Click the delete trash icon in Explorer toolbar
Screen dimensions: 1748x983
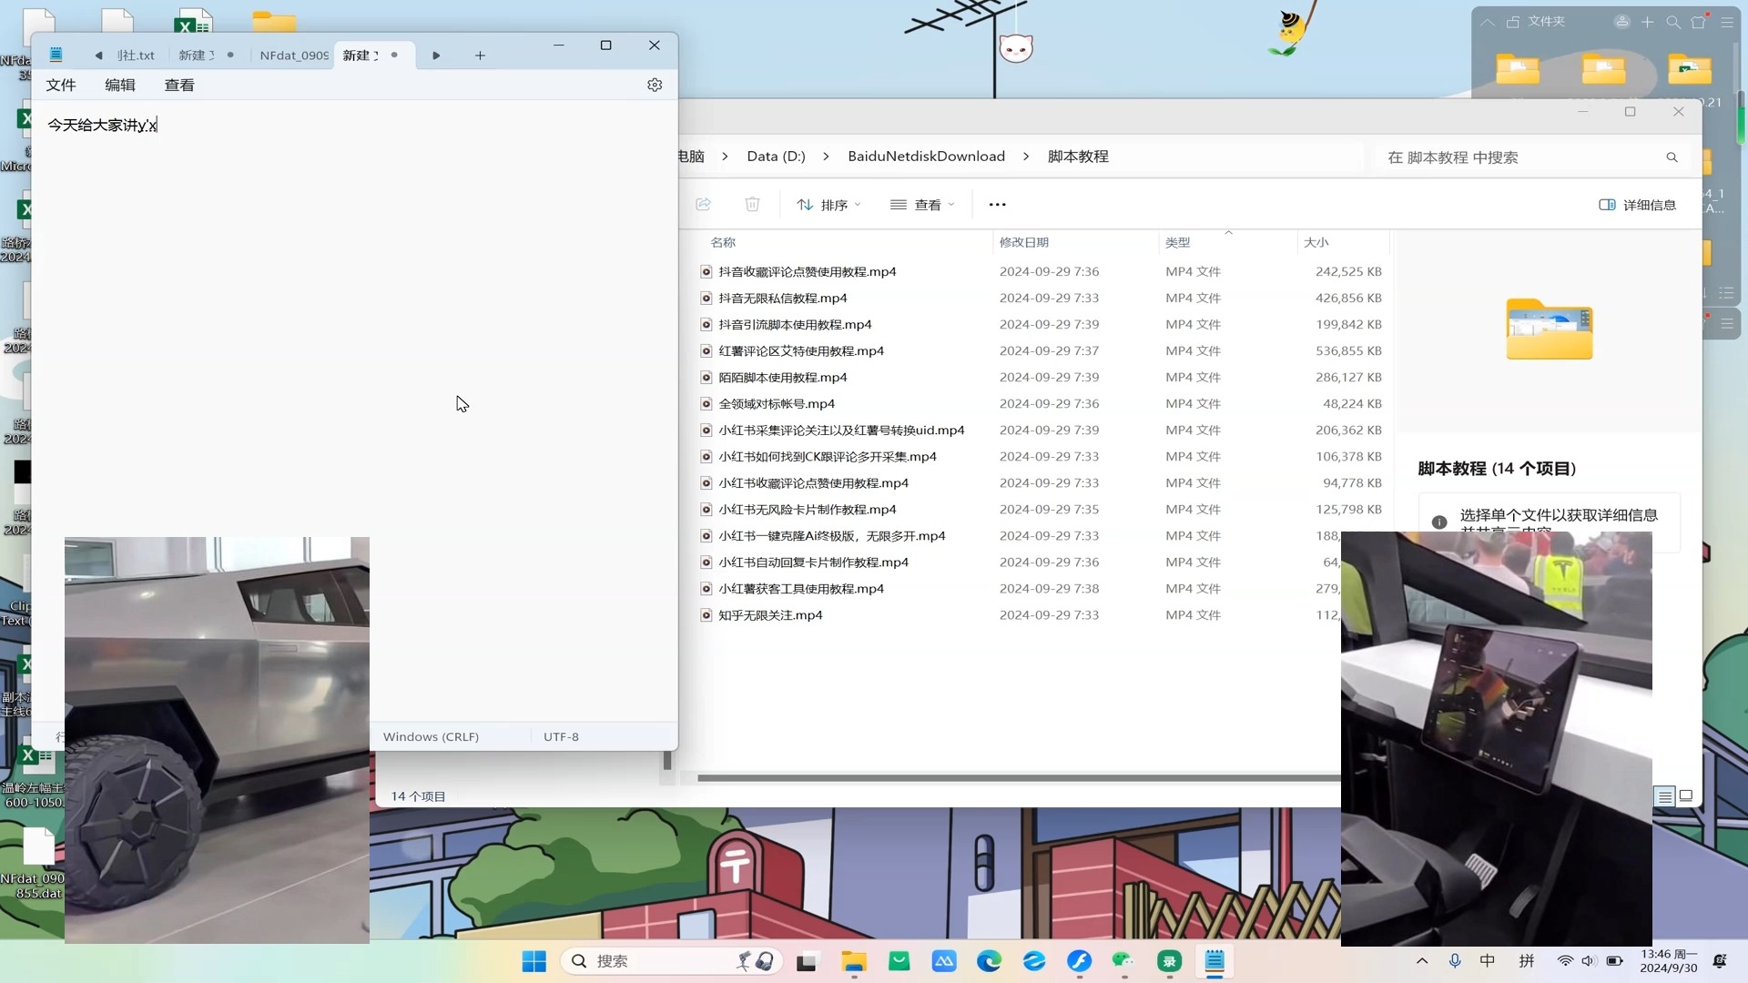[x=752, y=205]
